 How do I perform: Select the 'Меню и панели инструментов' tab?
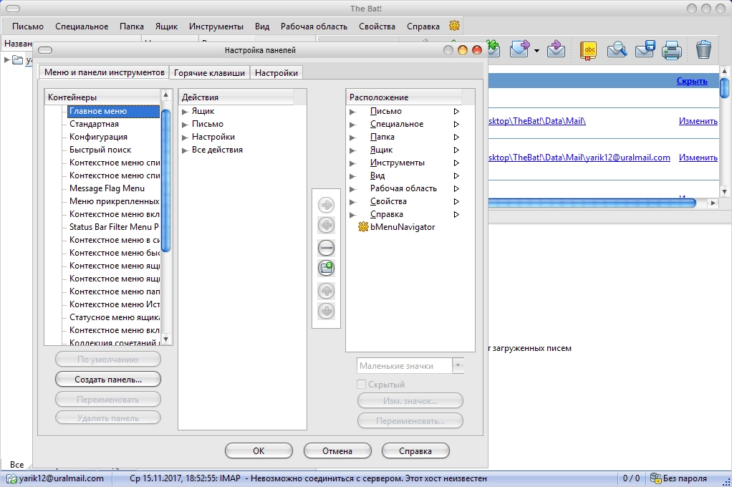pyautogui.click(x=104, y=72)
